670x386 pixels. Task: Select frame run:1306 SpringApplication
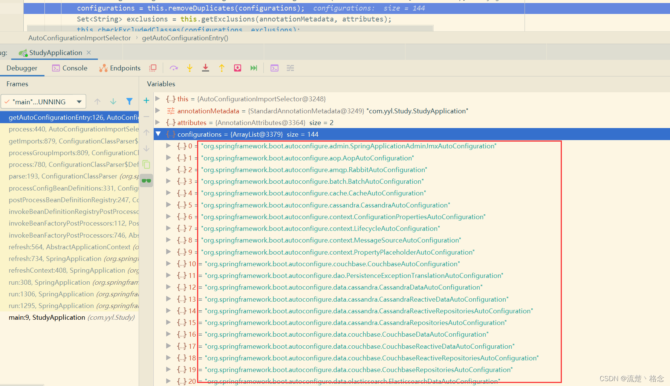tap(69, 294)
